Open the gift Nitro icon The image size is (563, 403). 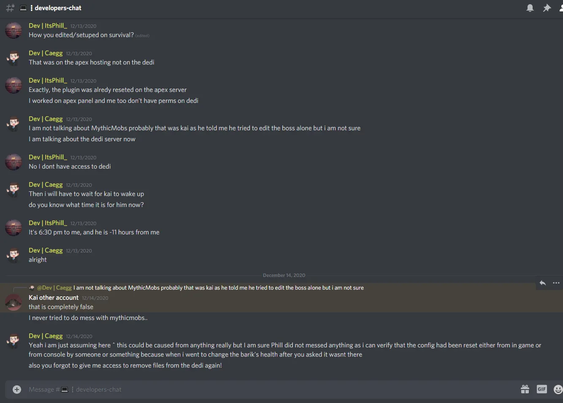coord(525,390)
